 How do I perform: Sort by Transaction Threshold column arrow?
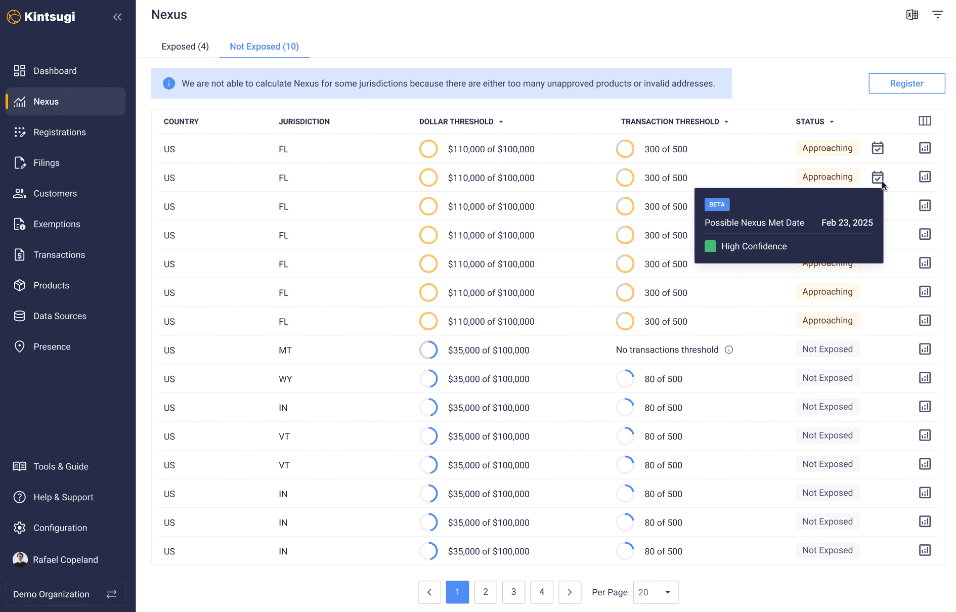(726, 122)
